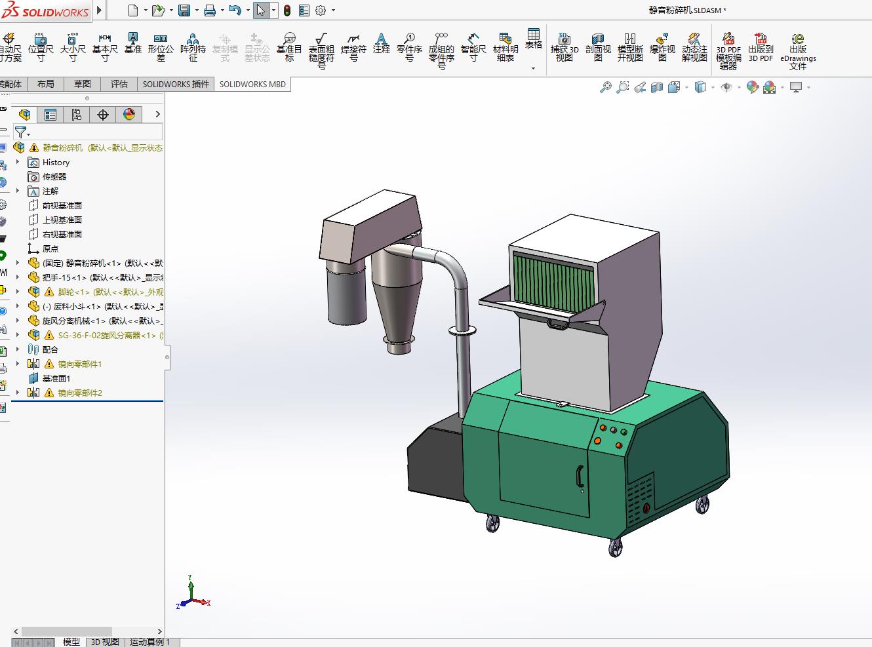This screenshot has width=872, height=647.
Task: Open the Options gear icon
Action: [321, 10]
